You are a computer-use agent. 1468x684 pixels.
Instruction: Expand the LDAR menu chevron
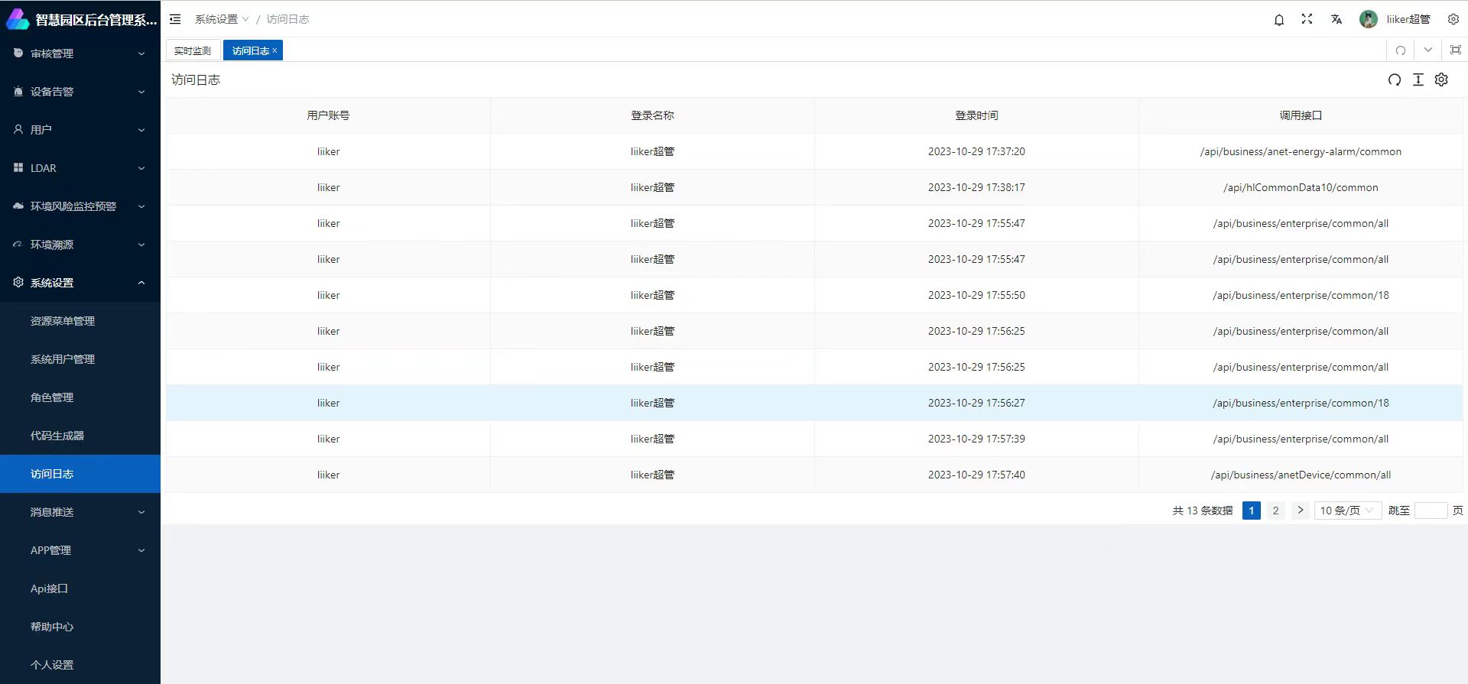click(x=141, y=168)
